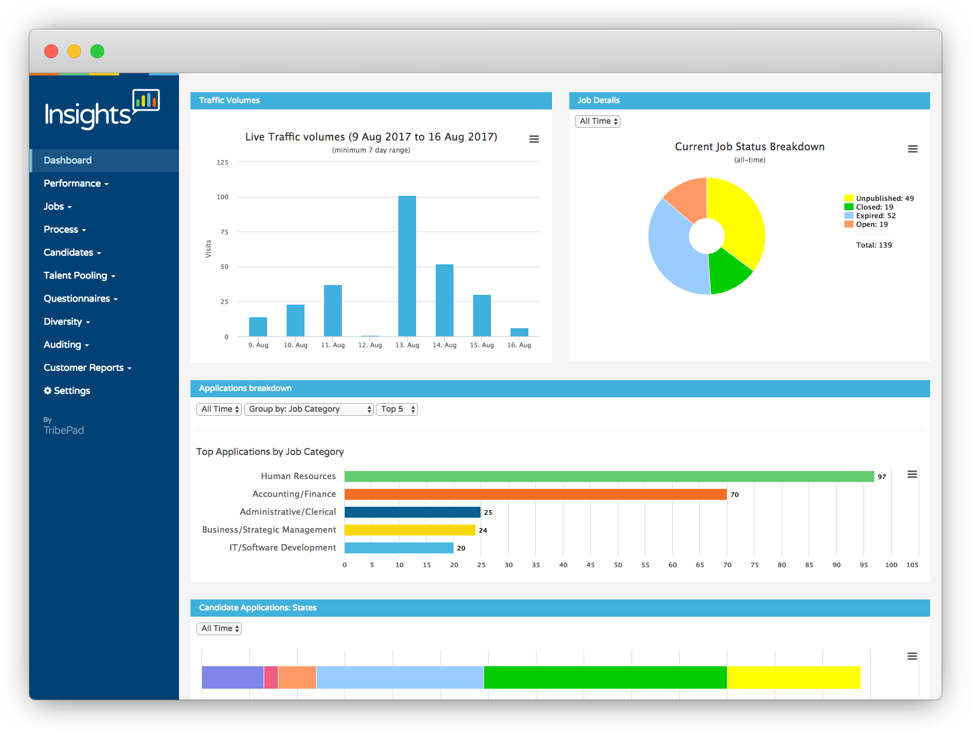Click the 13 Aug traffic bar
Screen dimensions: 971x729
(407, 266)
